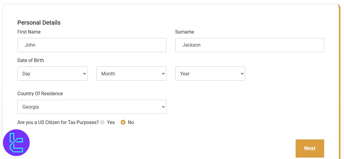Click the Personal Details heading
344x159 pixels.
pyautogui.click(x=39, y=23)
